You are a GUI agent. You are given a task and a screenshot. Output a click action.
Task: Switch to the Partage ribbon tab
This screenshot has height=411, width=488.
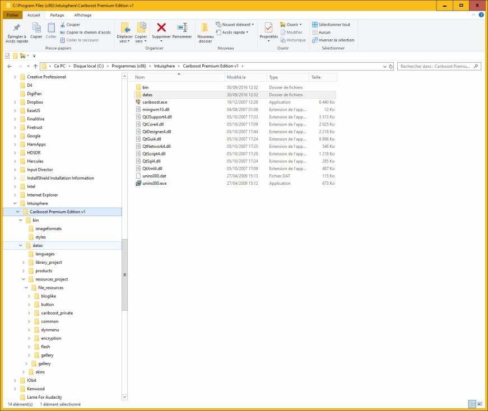[57, 15]
